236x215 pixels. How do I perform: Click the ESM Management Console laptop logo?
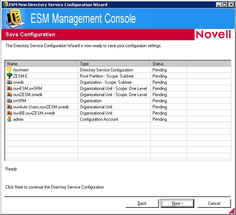15,18
